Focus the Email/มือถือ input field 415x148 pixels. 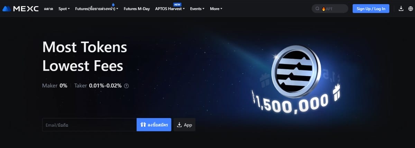[x=89, y=125]
